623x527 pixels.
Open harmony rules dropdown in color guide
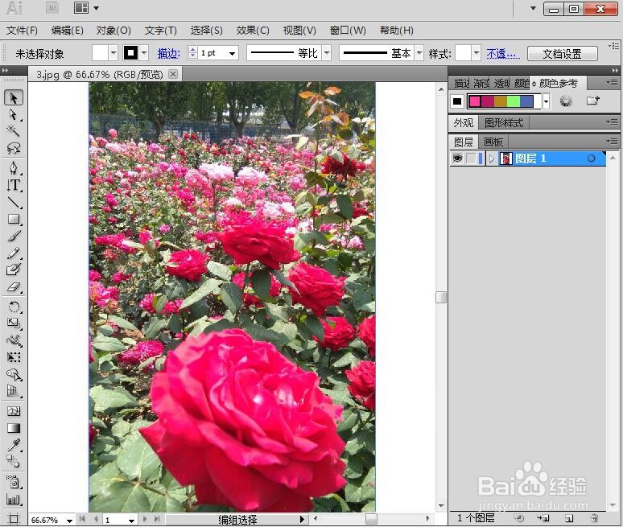click(x=547, y=101)
